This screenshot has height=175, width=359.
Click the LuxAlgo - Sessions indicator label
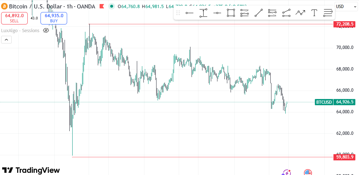click(20, 30)
